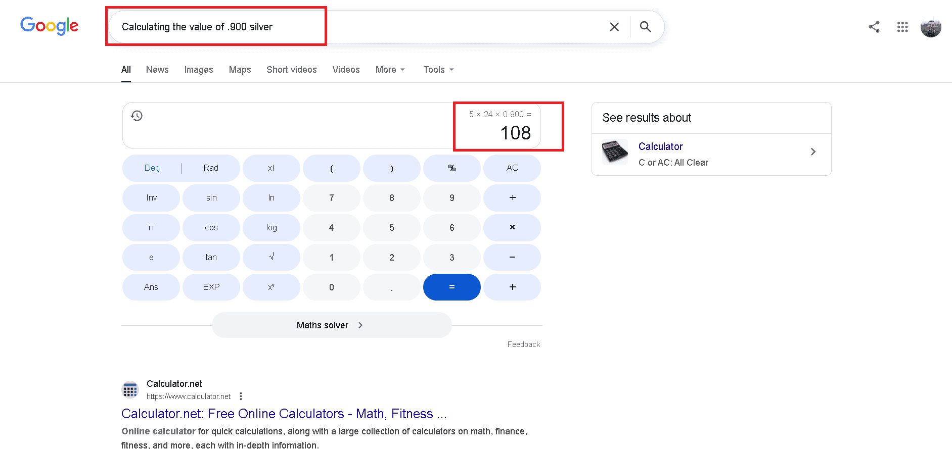Toggle the Inv function key
952x449 pixels.
click(151, 197)
